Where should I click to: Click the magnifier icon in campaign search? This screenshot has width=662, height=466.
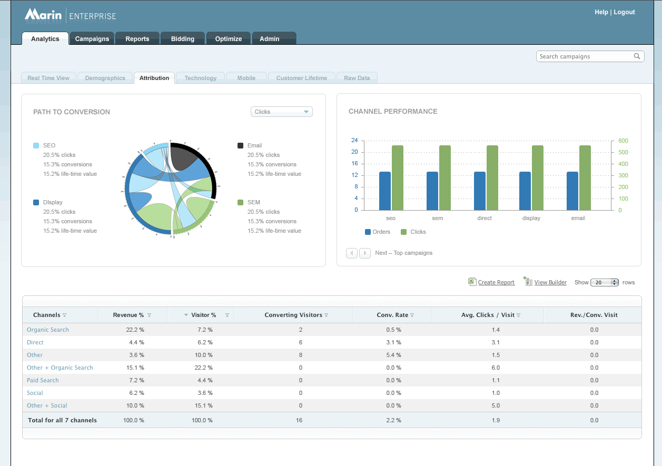coord(637,56)
